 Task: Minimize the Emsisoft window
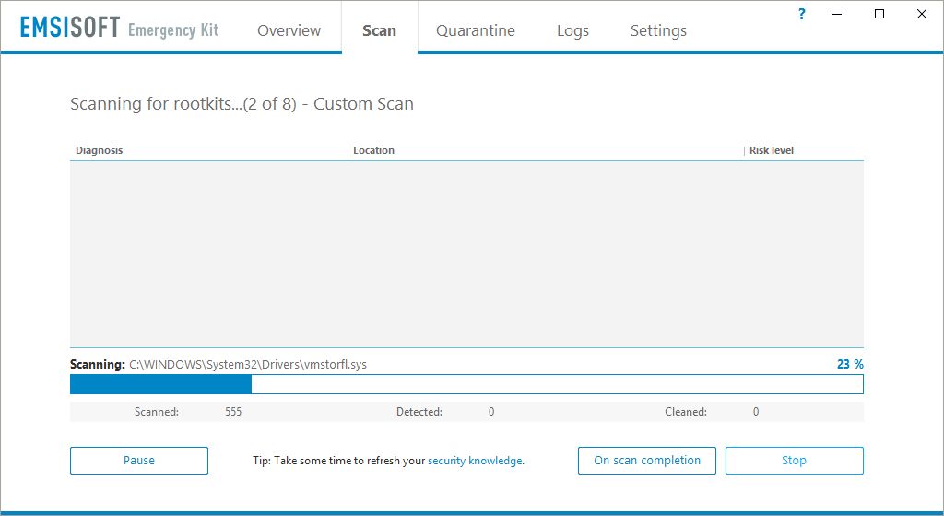[837, 14]
